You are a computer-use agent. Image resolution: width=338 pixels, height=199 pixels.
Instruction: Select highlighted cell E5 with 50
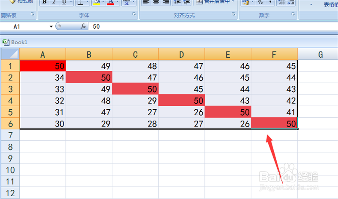(x=228, y=112)
